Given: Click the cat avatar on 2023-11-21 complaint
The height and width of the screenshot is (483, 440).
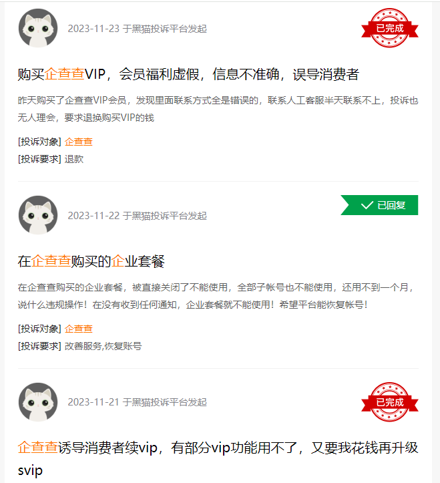Looking at the screenshot, I should coord(38,402).
